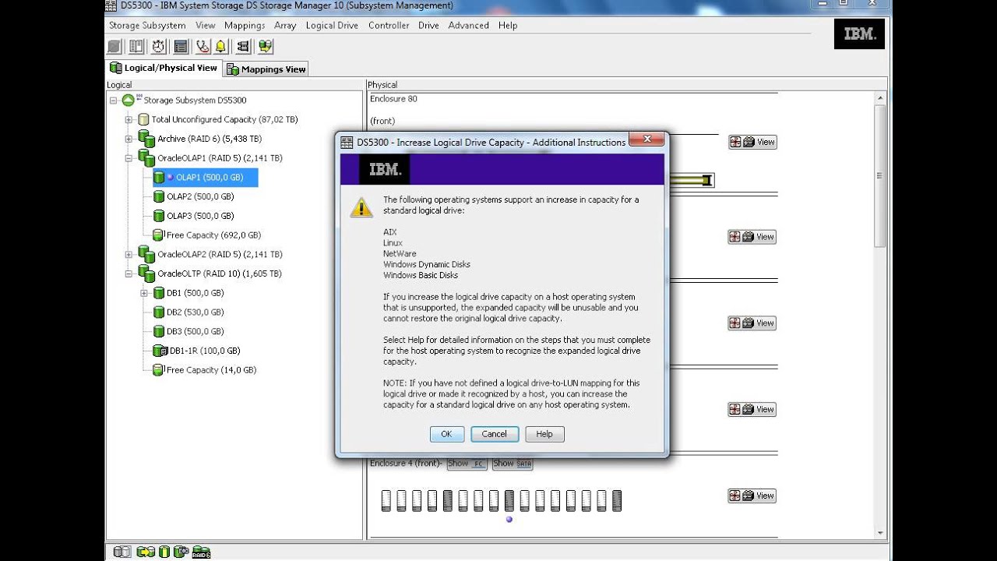The height and width of the screenshot is (561, 997).
Task: Collapse the Storage Subsystem DS5300 node
Action: click(x=113, y=101)
